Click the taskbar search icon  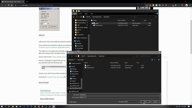click(5, 106)
